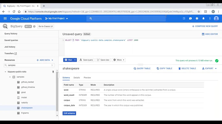Select the github_timeline table
The image size is (222, 124).
click(x=28, y=87)
